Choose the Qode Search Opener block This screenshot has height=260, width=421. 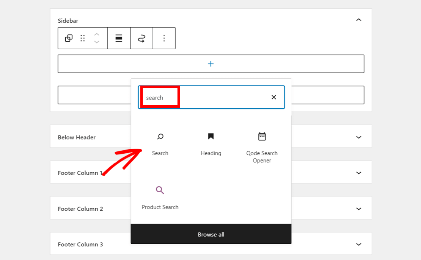click(262, 148)
